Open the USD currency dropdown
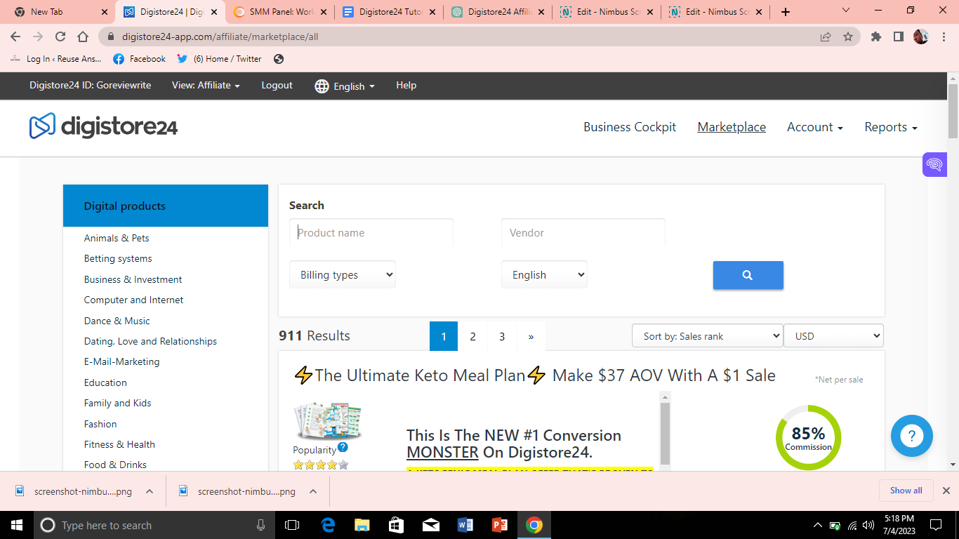 click(x=833, y=336)
